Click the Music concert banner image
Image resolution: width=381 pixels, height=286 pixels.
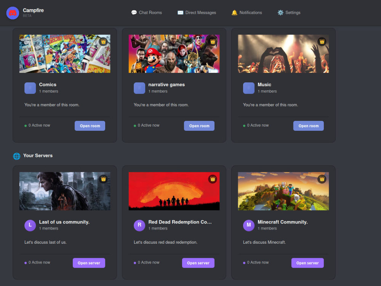pos(283,54)
